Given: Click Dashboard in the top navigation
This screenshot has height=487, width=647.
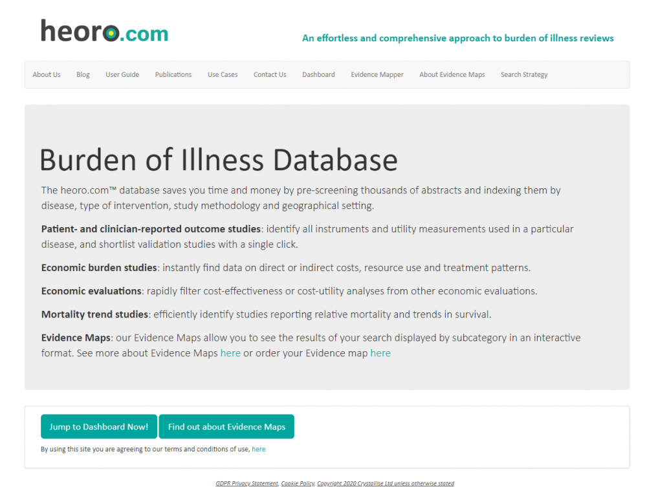Looking at the screenshot, I should (318, 74).
